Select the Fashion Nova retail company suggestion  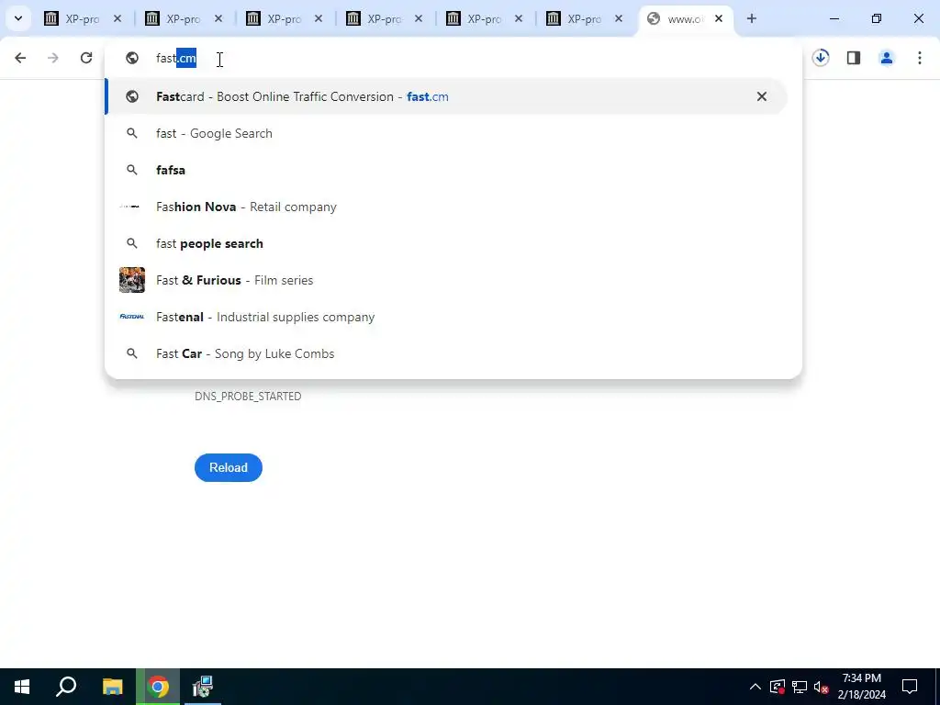pyautogui.click(x=446, y=207)
